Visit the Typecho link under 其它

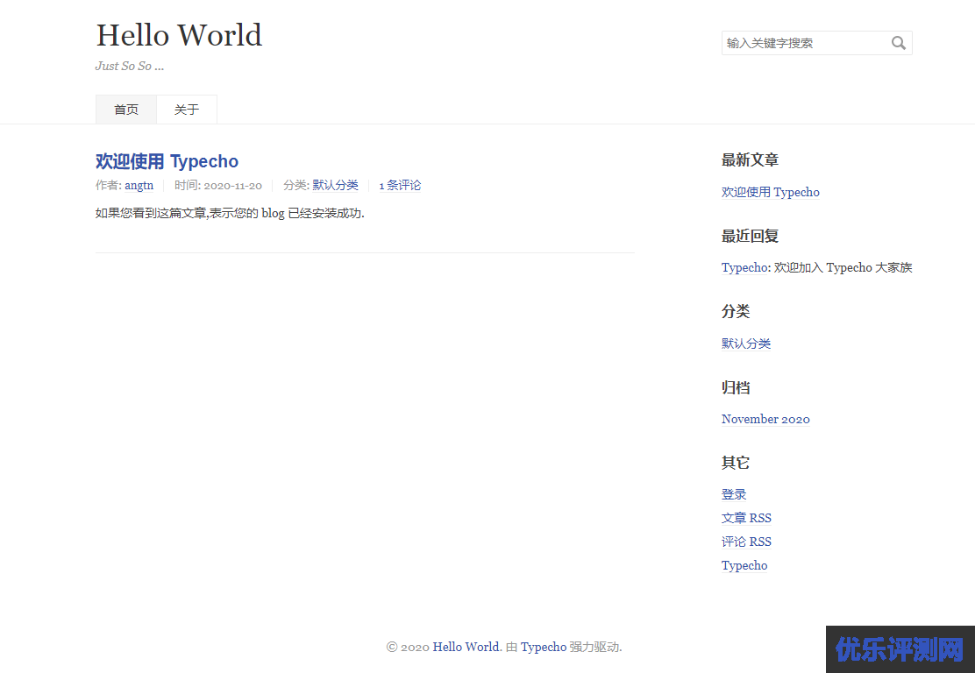tap(744, 565)
